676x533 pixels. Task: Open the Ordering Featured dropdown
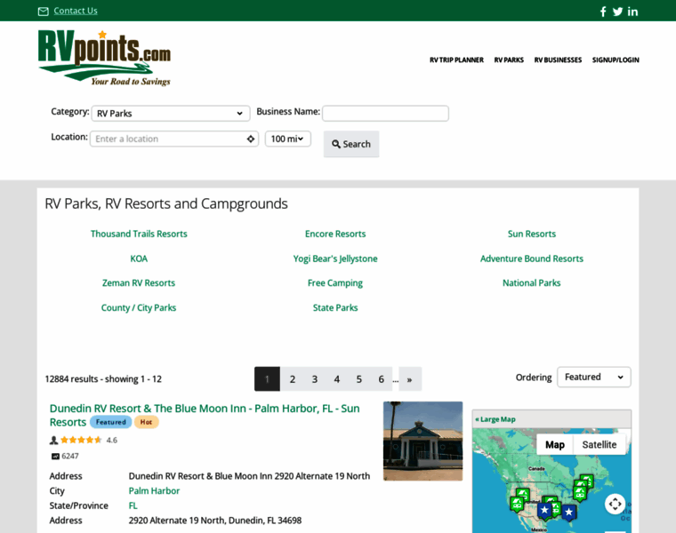pos(593,378)
